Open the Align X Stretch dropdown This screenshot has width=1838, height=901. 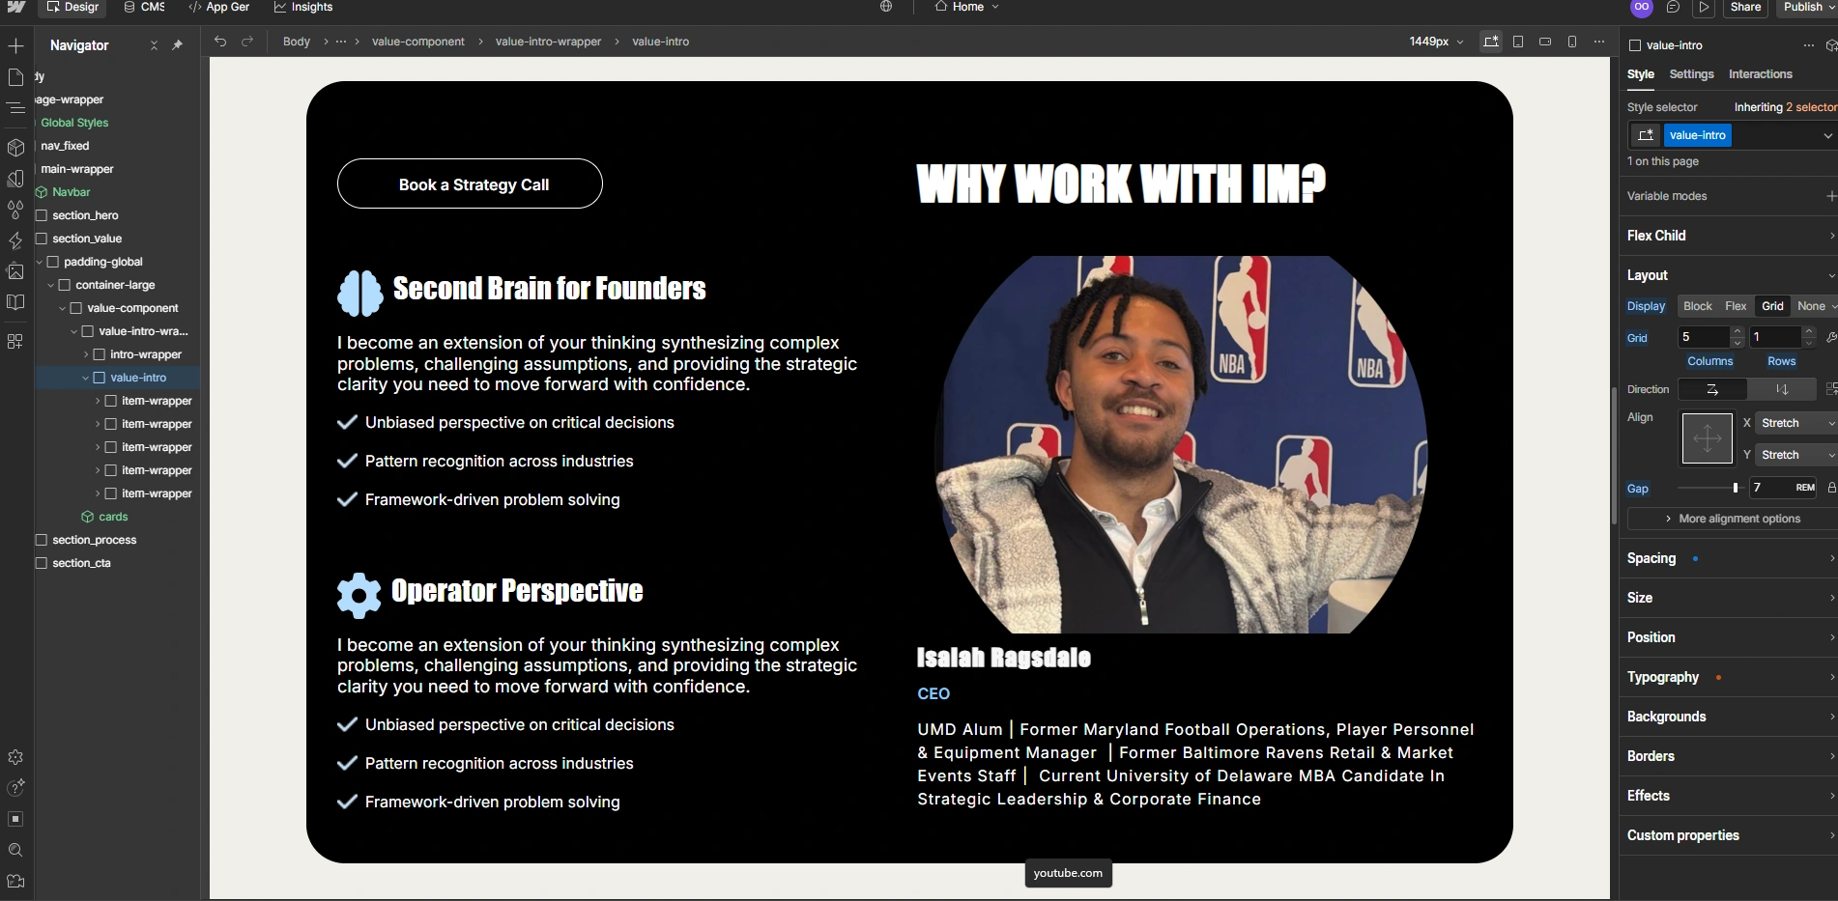click(1796, 423)
